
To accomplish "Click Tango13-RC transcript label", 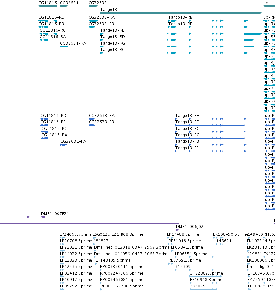I will (x=112, y=50).
